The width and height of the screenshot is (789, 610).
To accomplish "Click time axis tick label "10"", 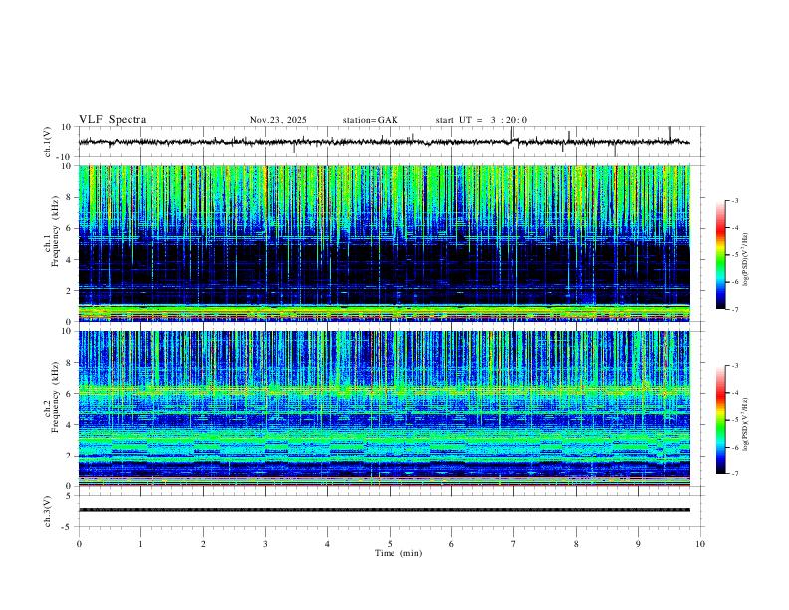I will click(700, 544).
